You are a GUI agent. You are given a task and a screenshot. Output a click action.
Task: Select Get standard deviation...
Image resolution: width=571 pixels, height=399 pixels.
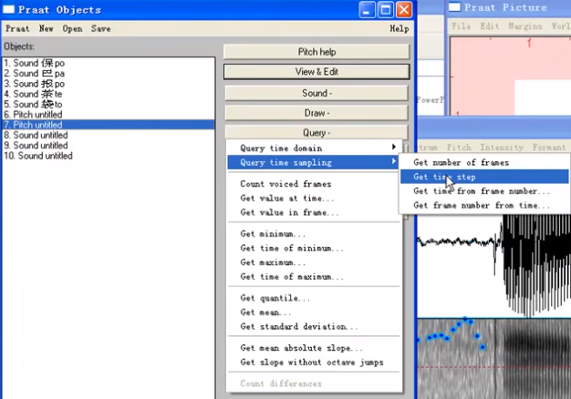point(315,326)
